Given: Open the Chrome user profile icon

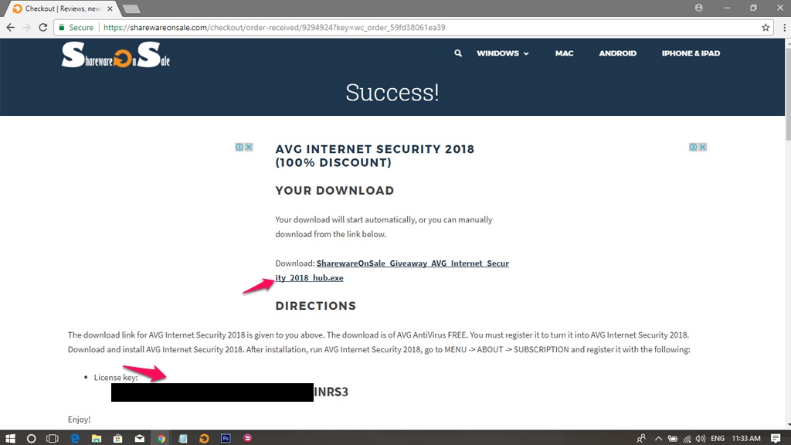Looking at the screenshot, I should [x=698, y=8].
